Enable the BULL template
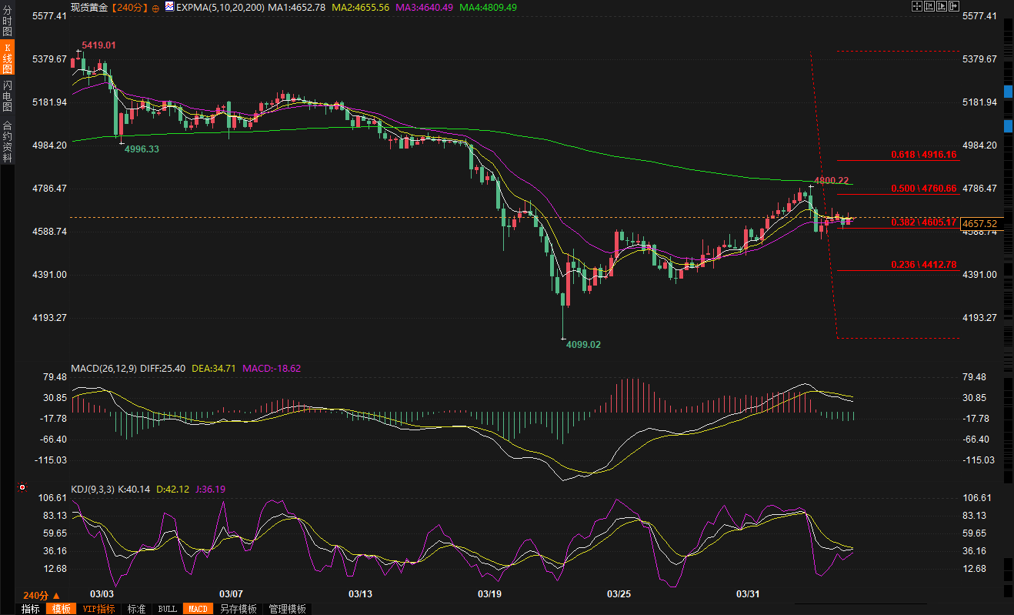The width and height of the screenshot is (1014, 615). (x=167, y=609)
